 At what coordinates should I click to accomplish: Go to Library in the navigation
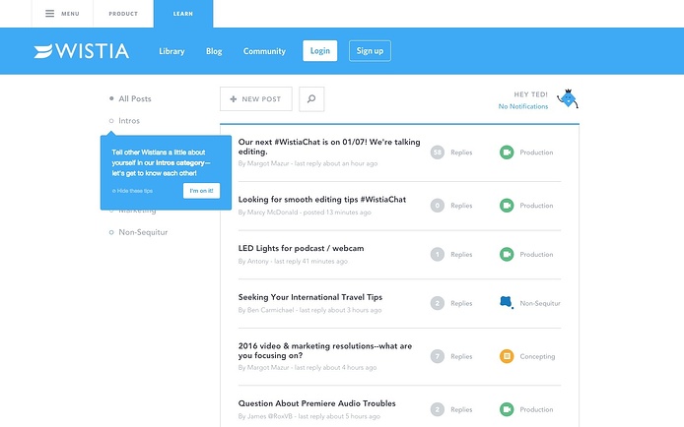171,51
